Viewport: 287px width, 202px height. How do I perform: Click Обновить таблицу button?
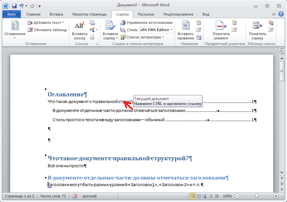point(47,30)
